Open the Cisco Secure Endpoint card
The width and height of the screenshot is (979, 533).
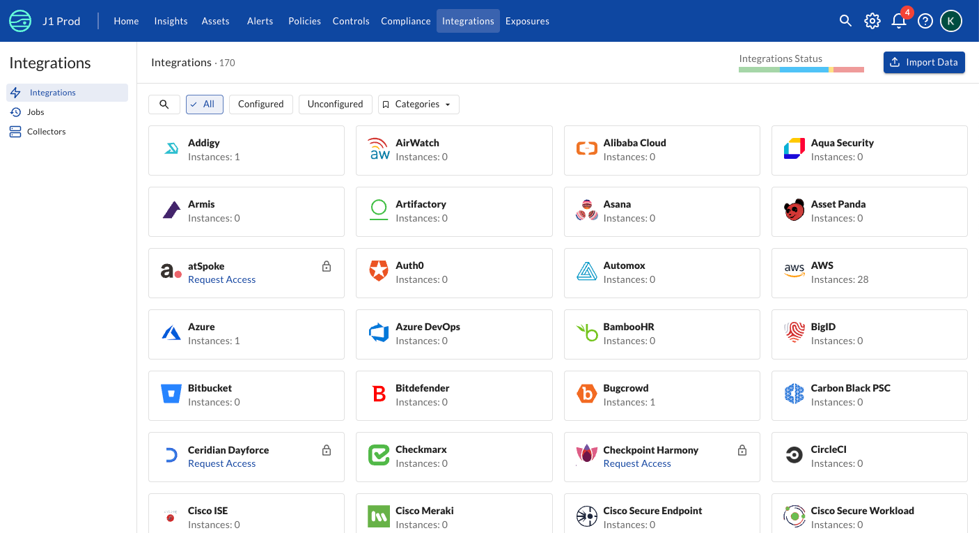click(661, 513)
